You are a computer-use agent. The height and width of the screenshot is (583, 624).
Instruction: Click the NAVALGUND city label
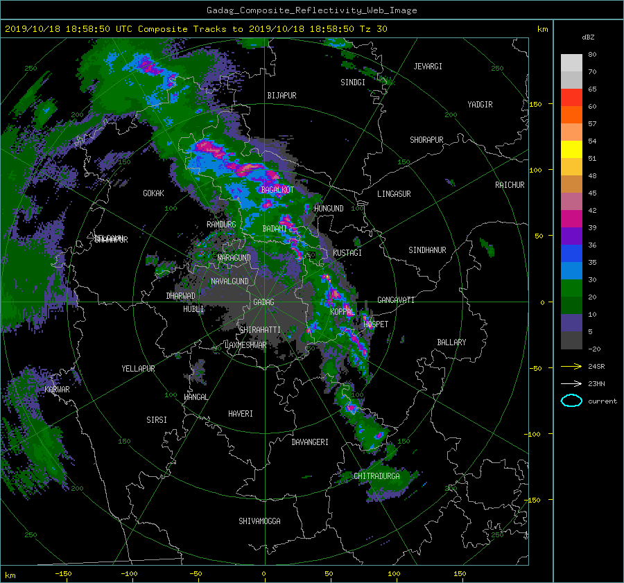tap(229, 281)
